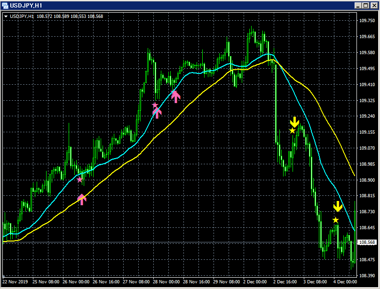
Task: Click the 109.750 price scale label
Action: tap(367, 21)
